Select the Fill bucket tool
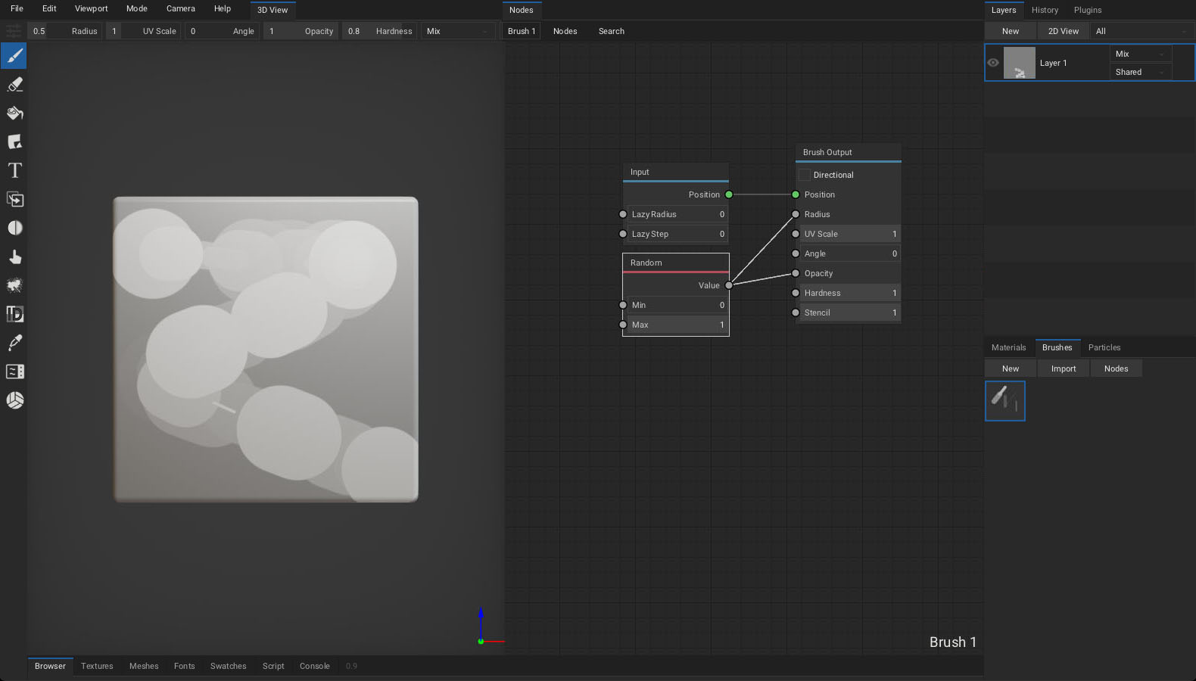Screen dimensions: 1196x681 pyautogui.click(x=14, y=113)
